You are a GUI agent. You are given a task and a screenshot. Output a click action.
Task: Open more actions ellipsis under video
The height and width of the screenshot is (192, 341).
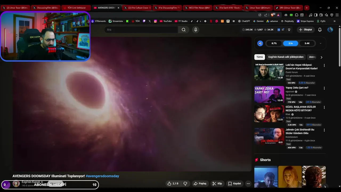(248, 183)
